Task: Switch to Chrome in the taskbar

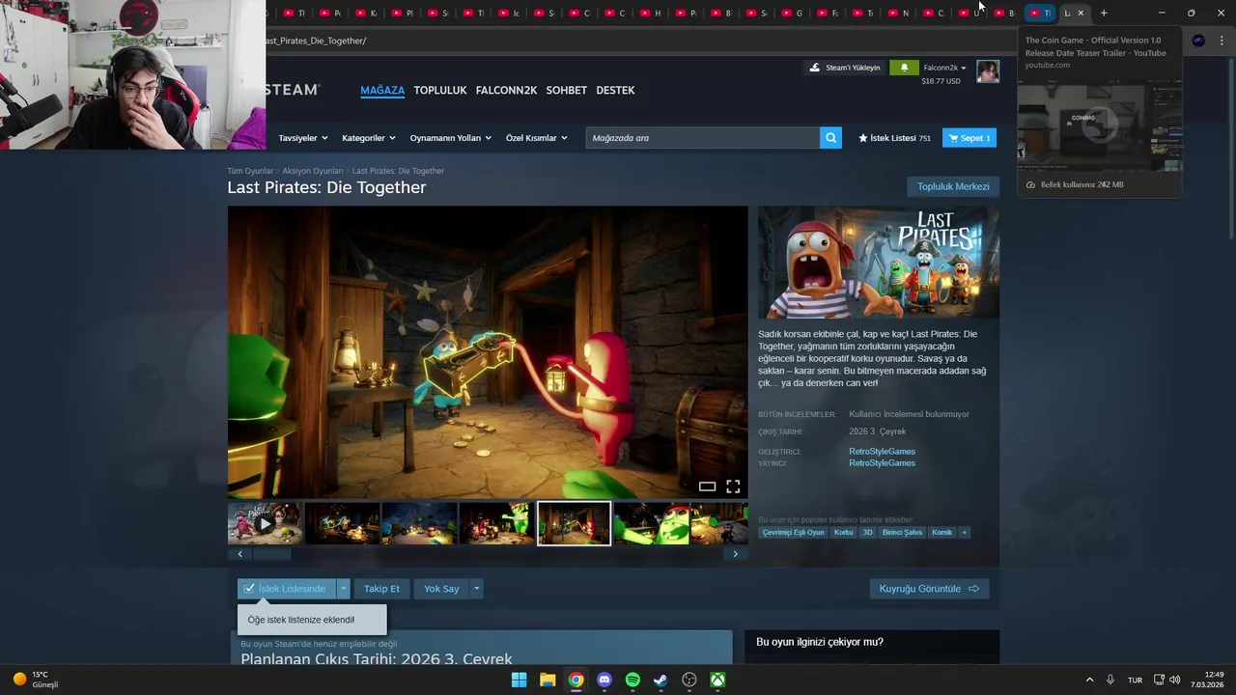Action: tap(576, 680)
